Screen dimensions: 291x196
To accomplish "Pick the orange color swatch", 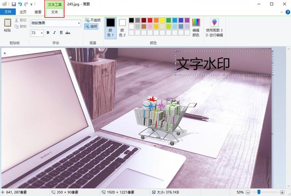I will tap(156, 20).
